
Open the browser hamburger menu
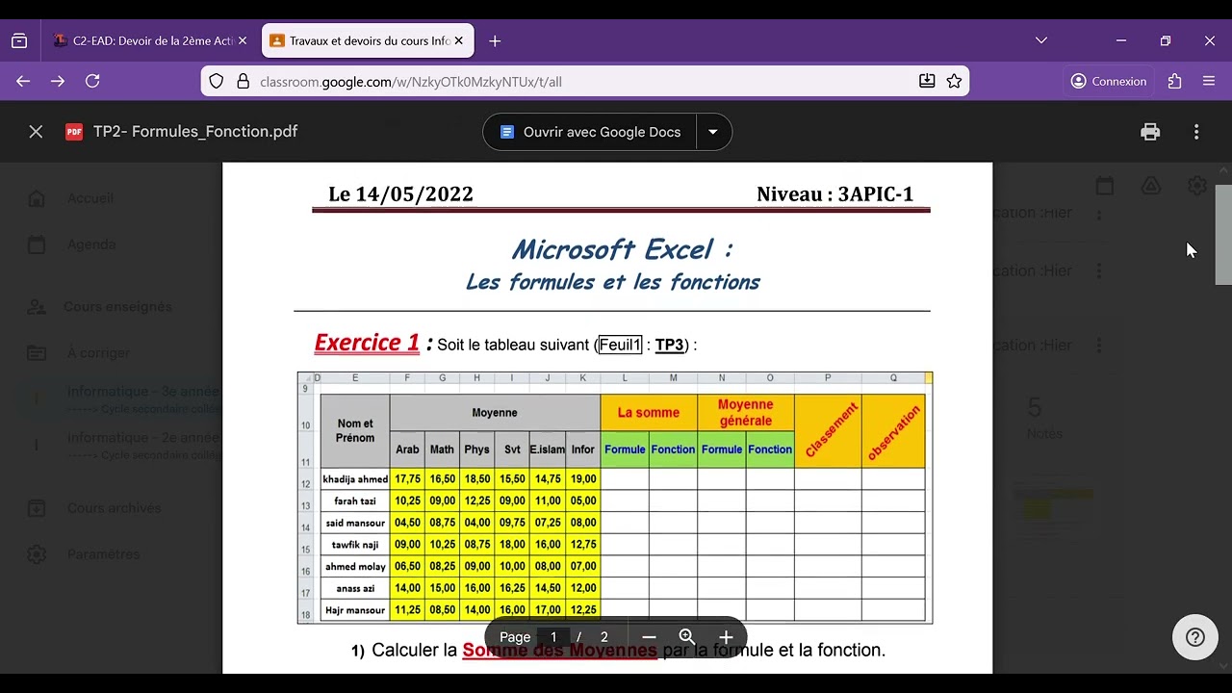[1209, 82]
